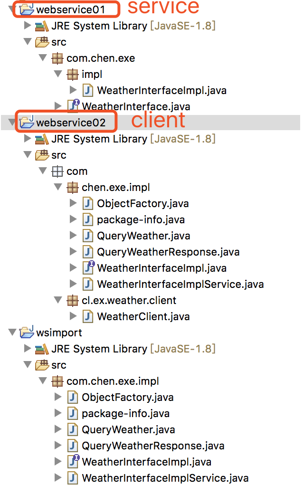Select the JRE System Library icon under webservice01
This screenshot has height=495, width=303.
pos(40,26)
